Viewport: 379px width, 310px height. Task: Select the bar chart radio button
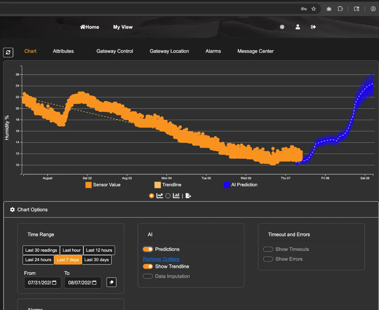168,196
